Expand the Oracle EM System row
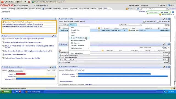 coord(59,62)
